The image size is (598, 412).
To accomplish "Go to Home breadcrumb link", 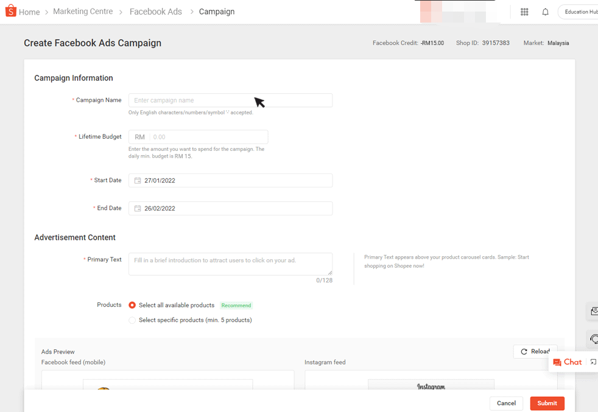I will pos(29,12).
